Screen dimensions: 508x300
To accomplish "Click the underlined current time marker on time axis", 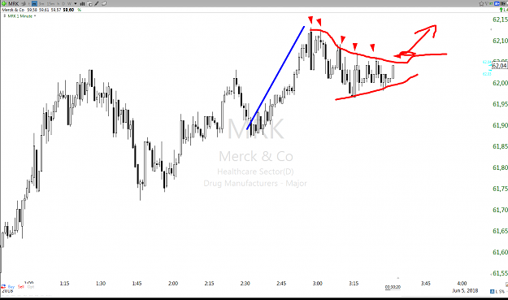I will (x=393, y=287).
